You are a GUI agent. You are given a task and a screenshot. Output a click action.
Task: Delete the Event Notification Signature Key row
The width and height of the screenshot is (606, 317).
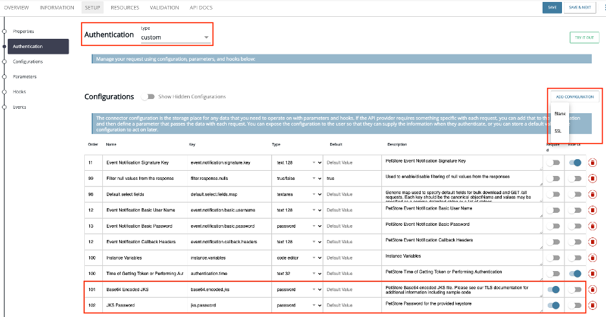(x=592, y=162)
